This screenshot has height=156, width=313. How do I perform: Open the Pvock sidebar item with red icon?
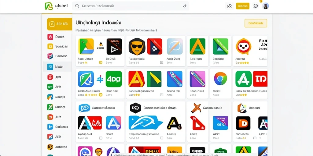click(57, 37)
